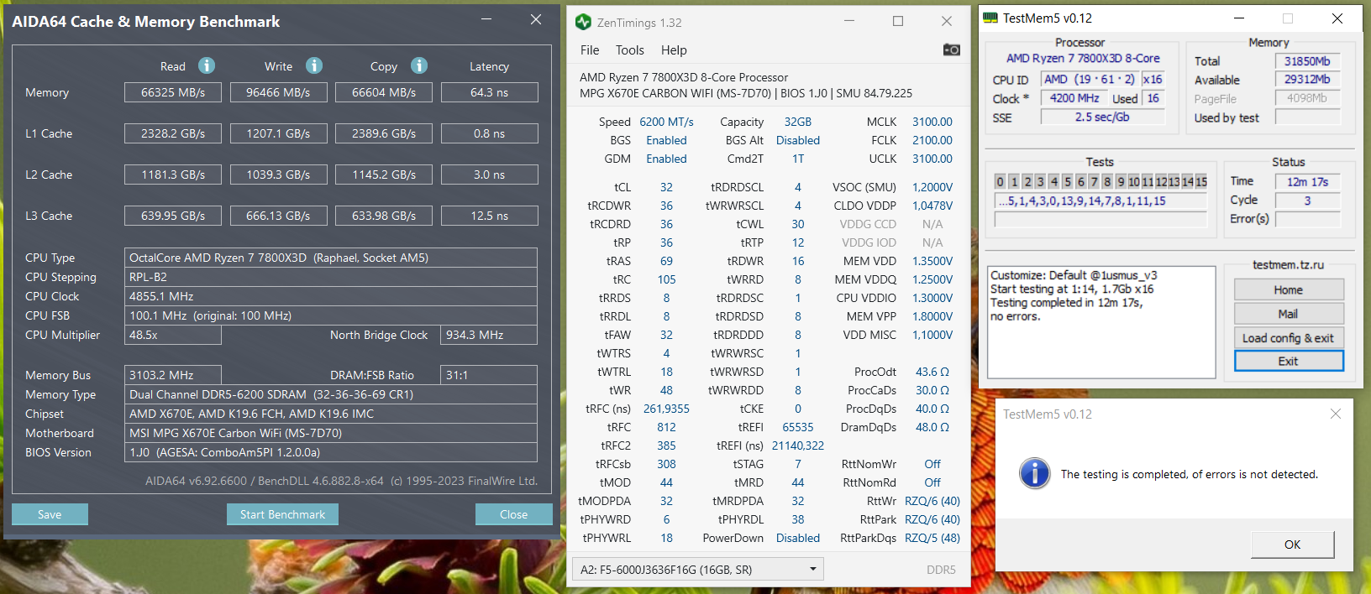Click the GDM Enabled value
The image size is (1371, 594).
pyautogui.click(x=666, y=159)
